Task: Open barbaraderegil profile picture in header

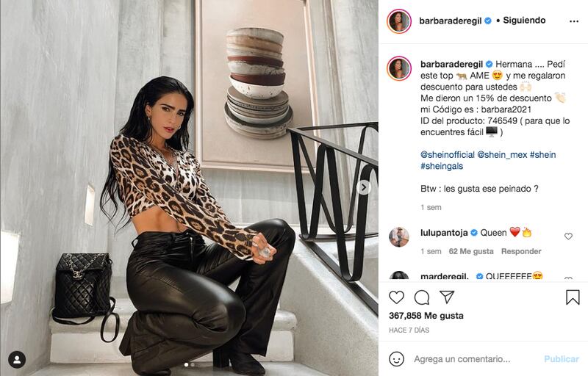Action: pyautogui.click(x=399, y=21)
